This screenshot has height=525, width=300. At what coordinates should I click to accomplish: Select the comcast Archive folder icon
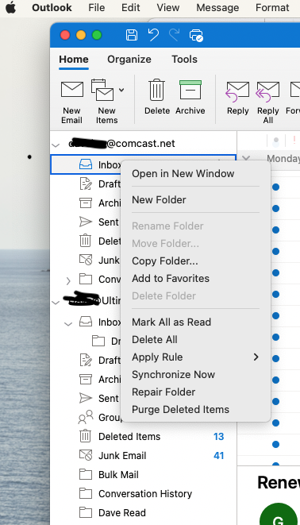(86, 203)
